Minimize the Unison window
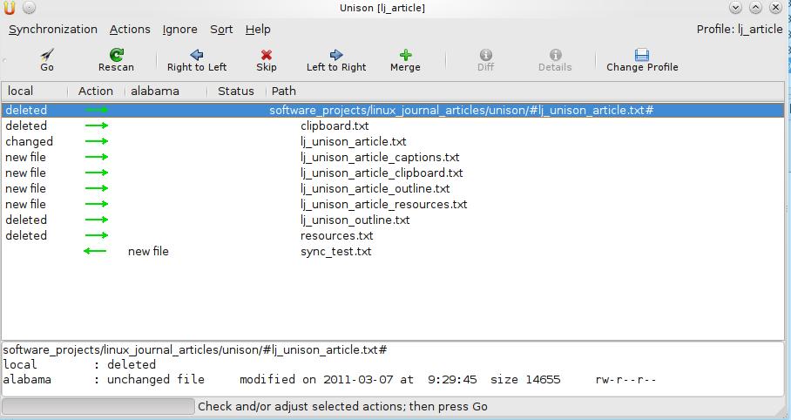This screenshot has height=420, width=791. pos(735,8)
